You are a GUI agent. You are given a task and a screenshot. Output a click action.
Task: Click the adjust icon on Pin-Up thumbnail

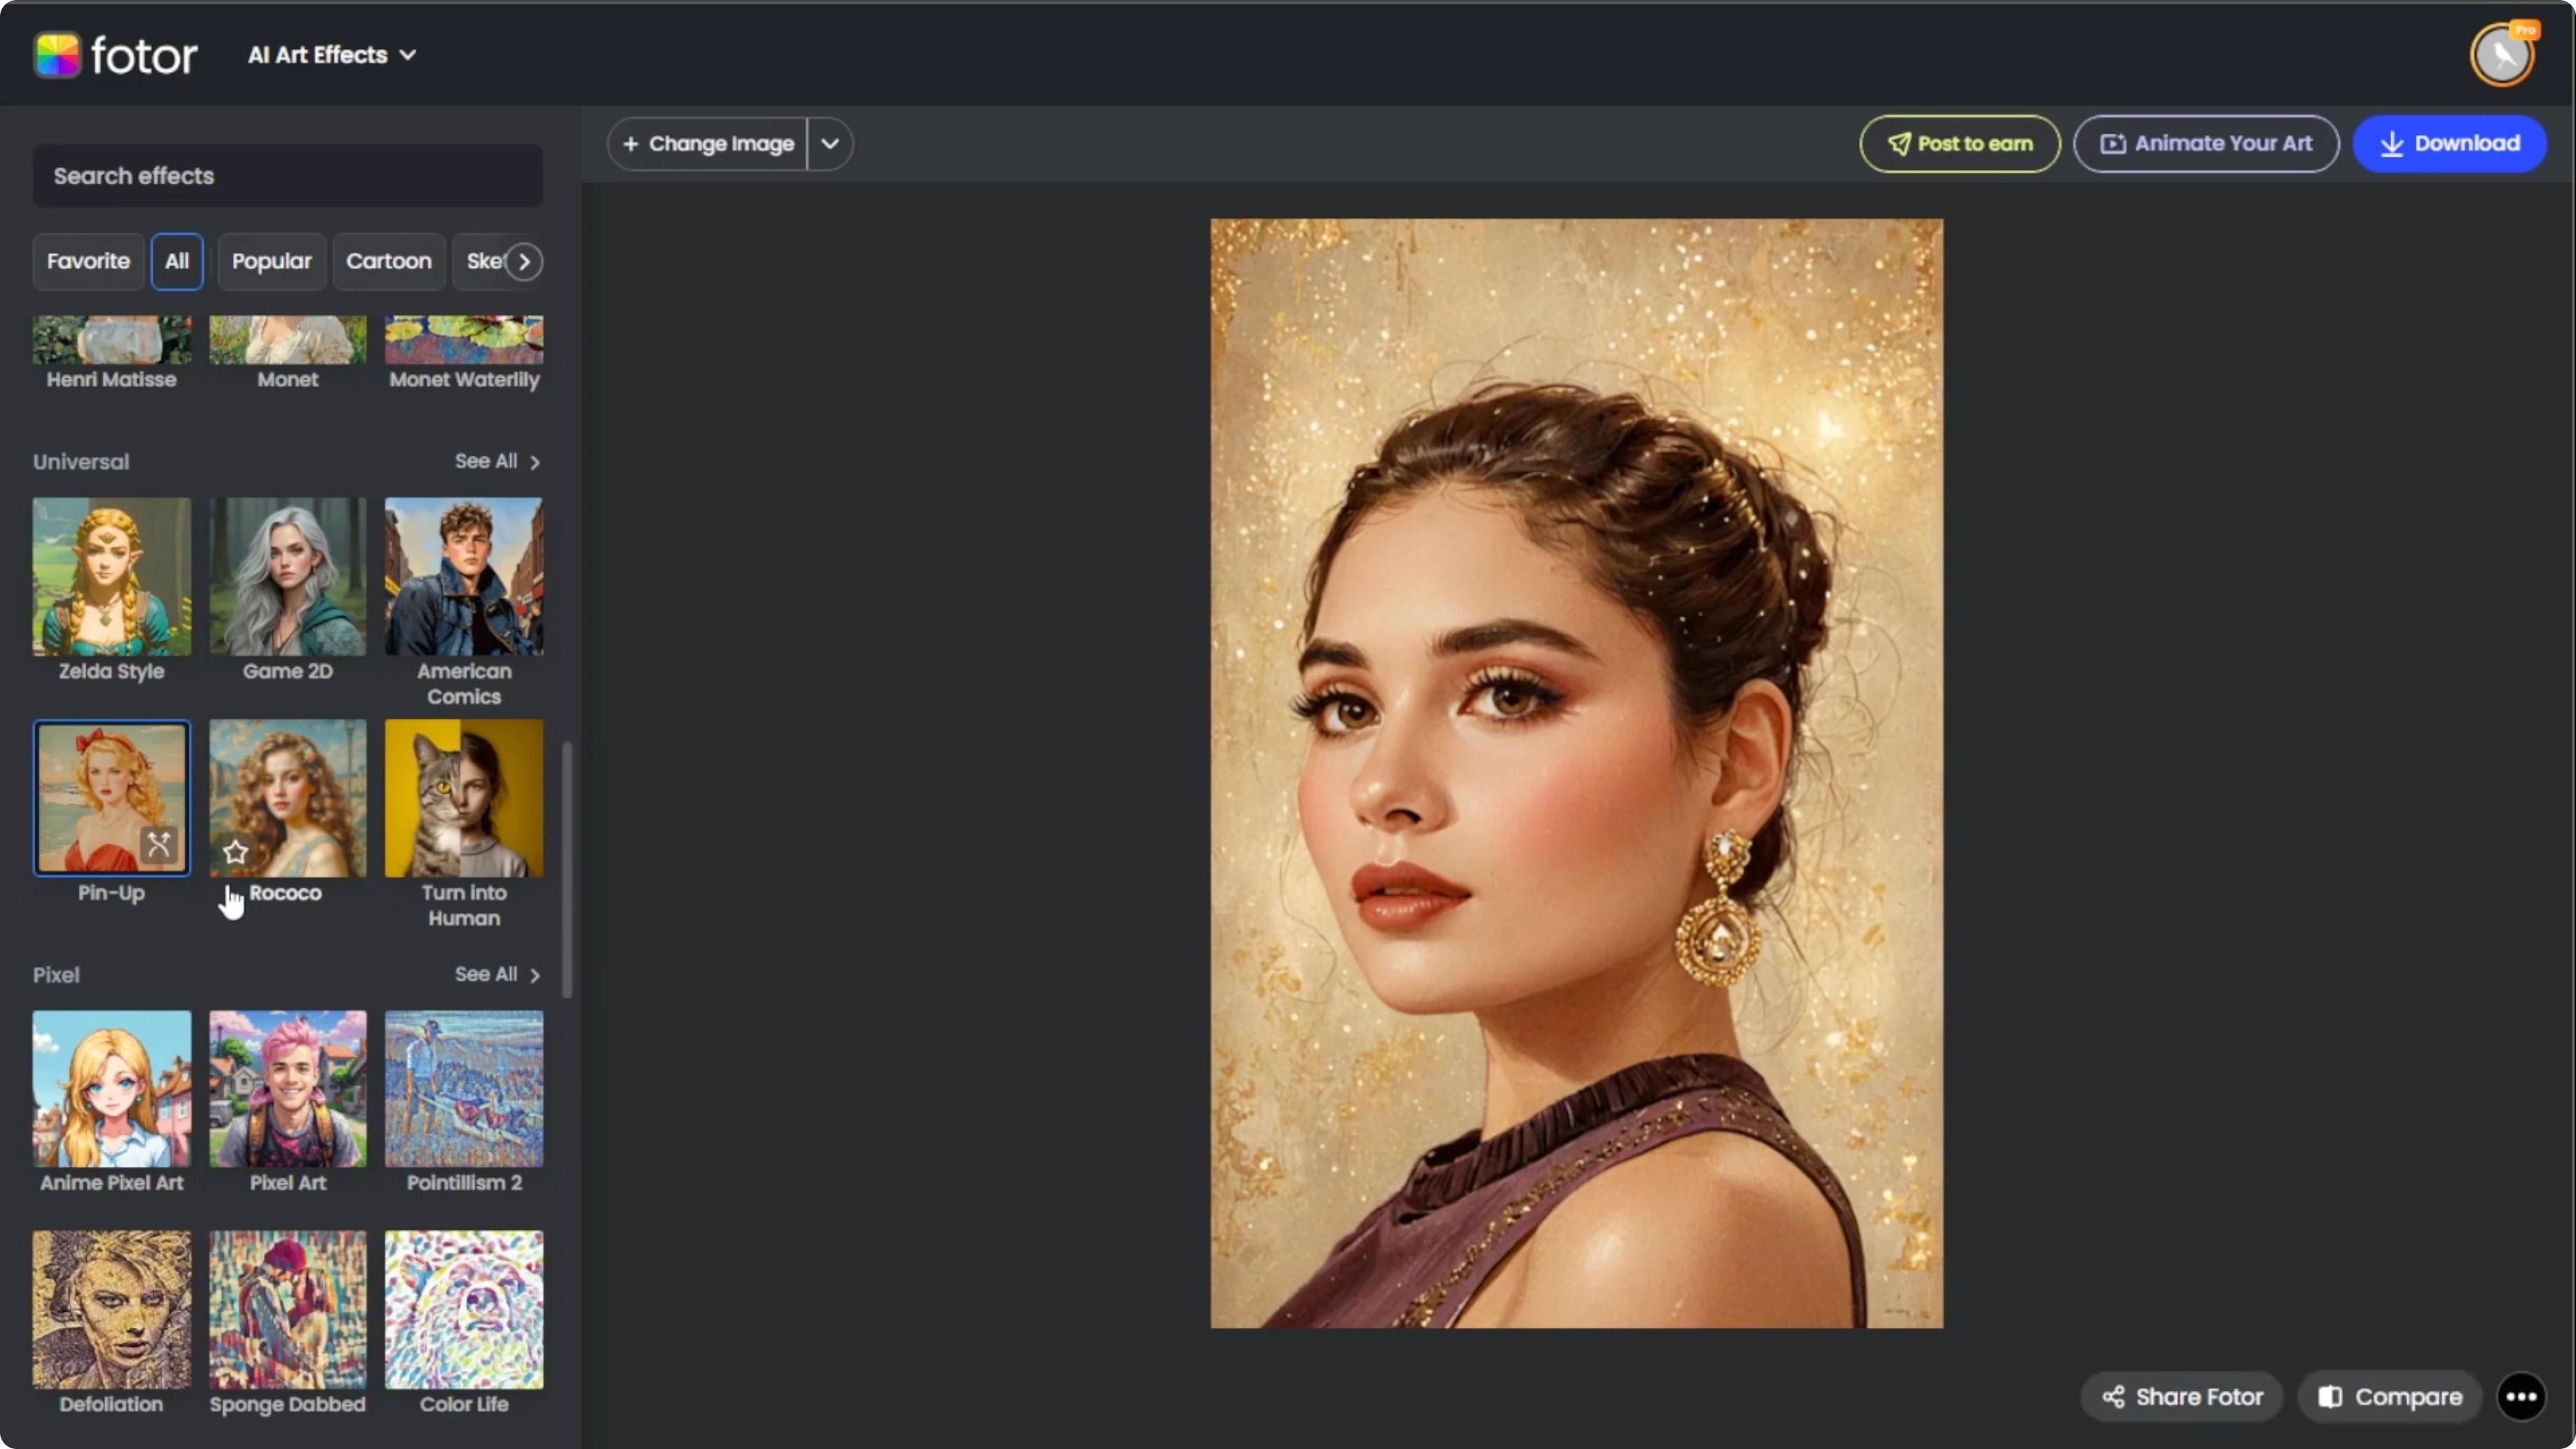point(159,845)
